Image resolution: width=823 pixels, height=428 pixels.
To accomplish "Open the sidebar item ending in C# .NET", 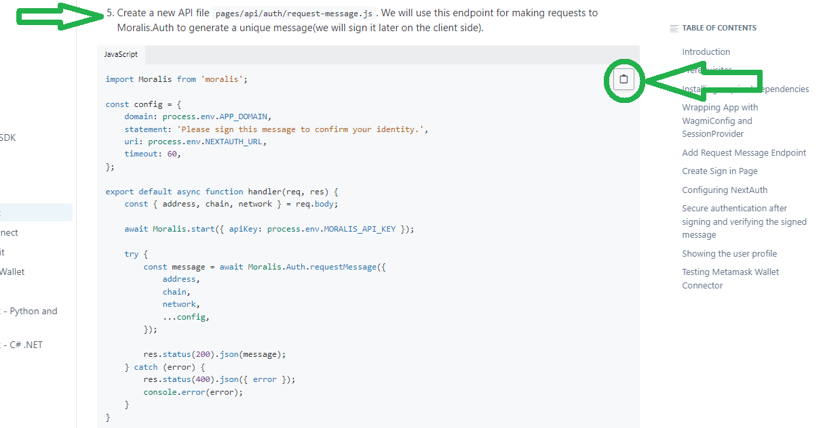I will [22, 345].
